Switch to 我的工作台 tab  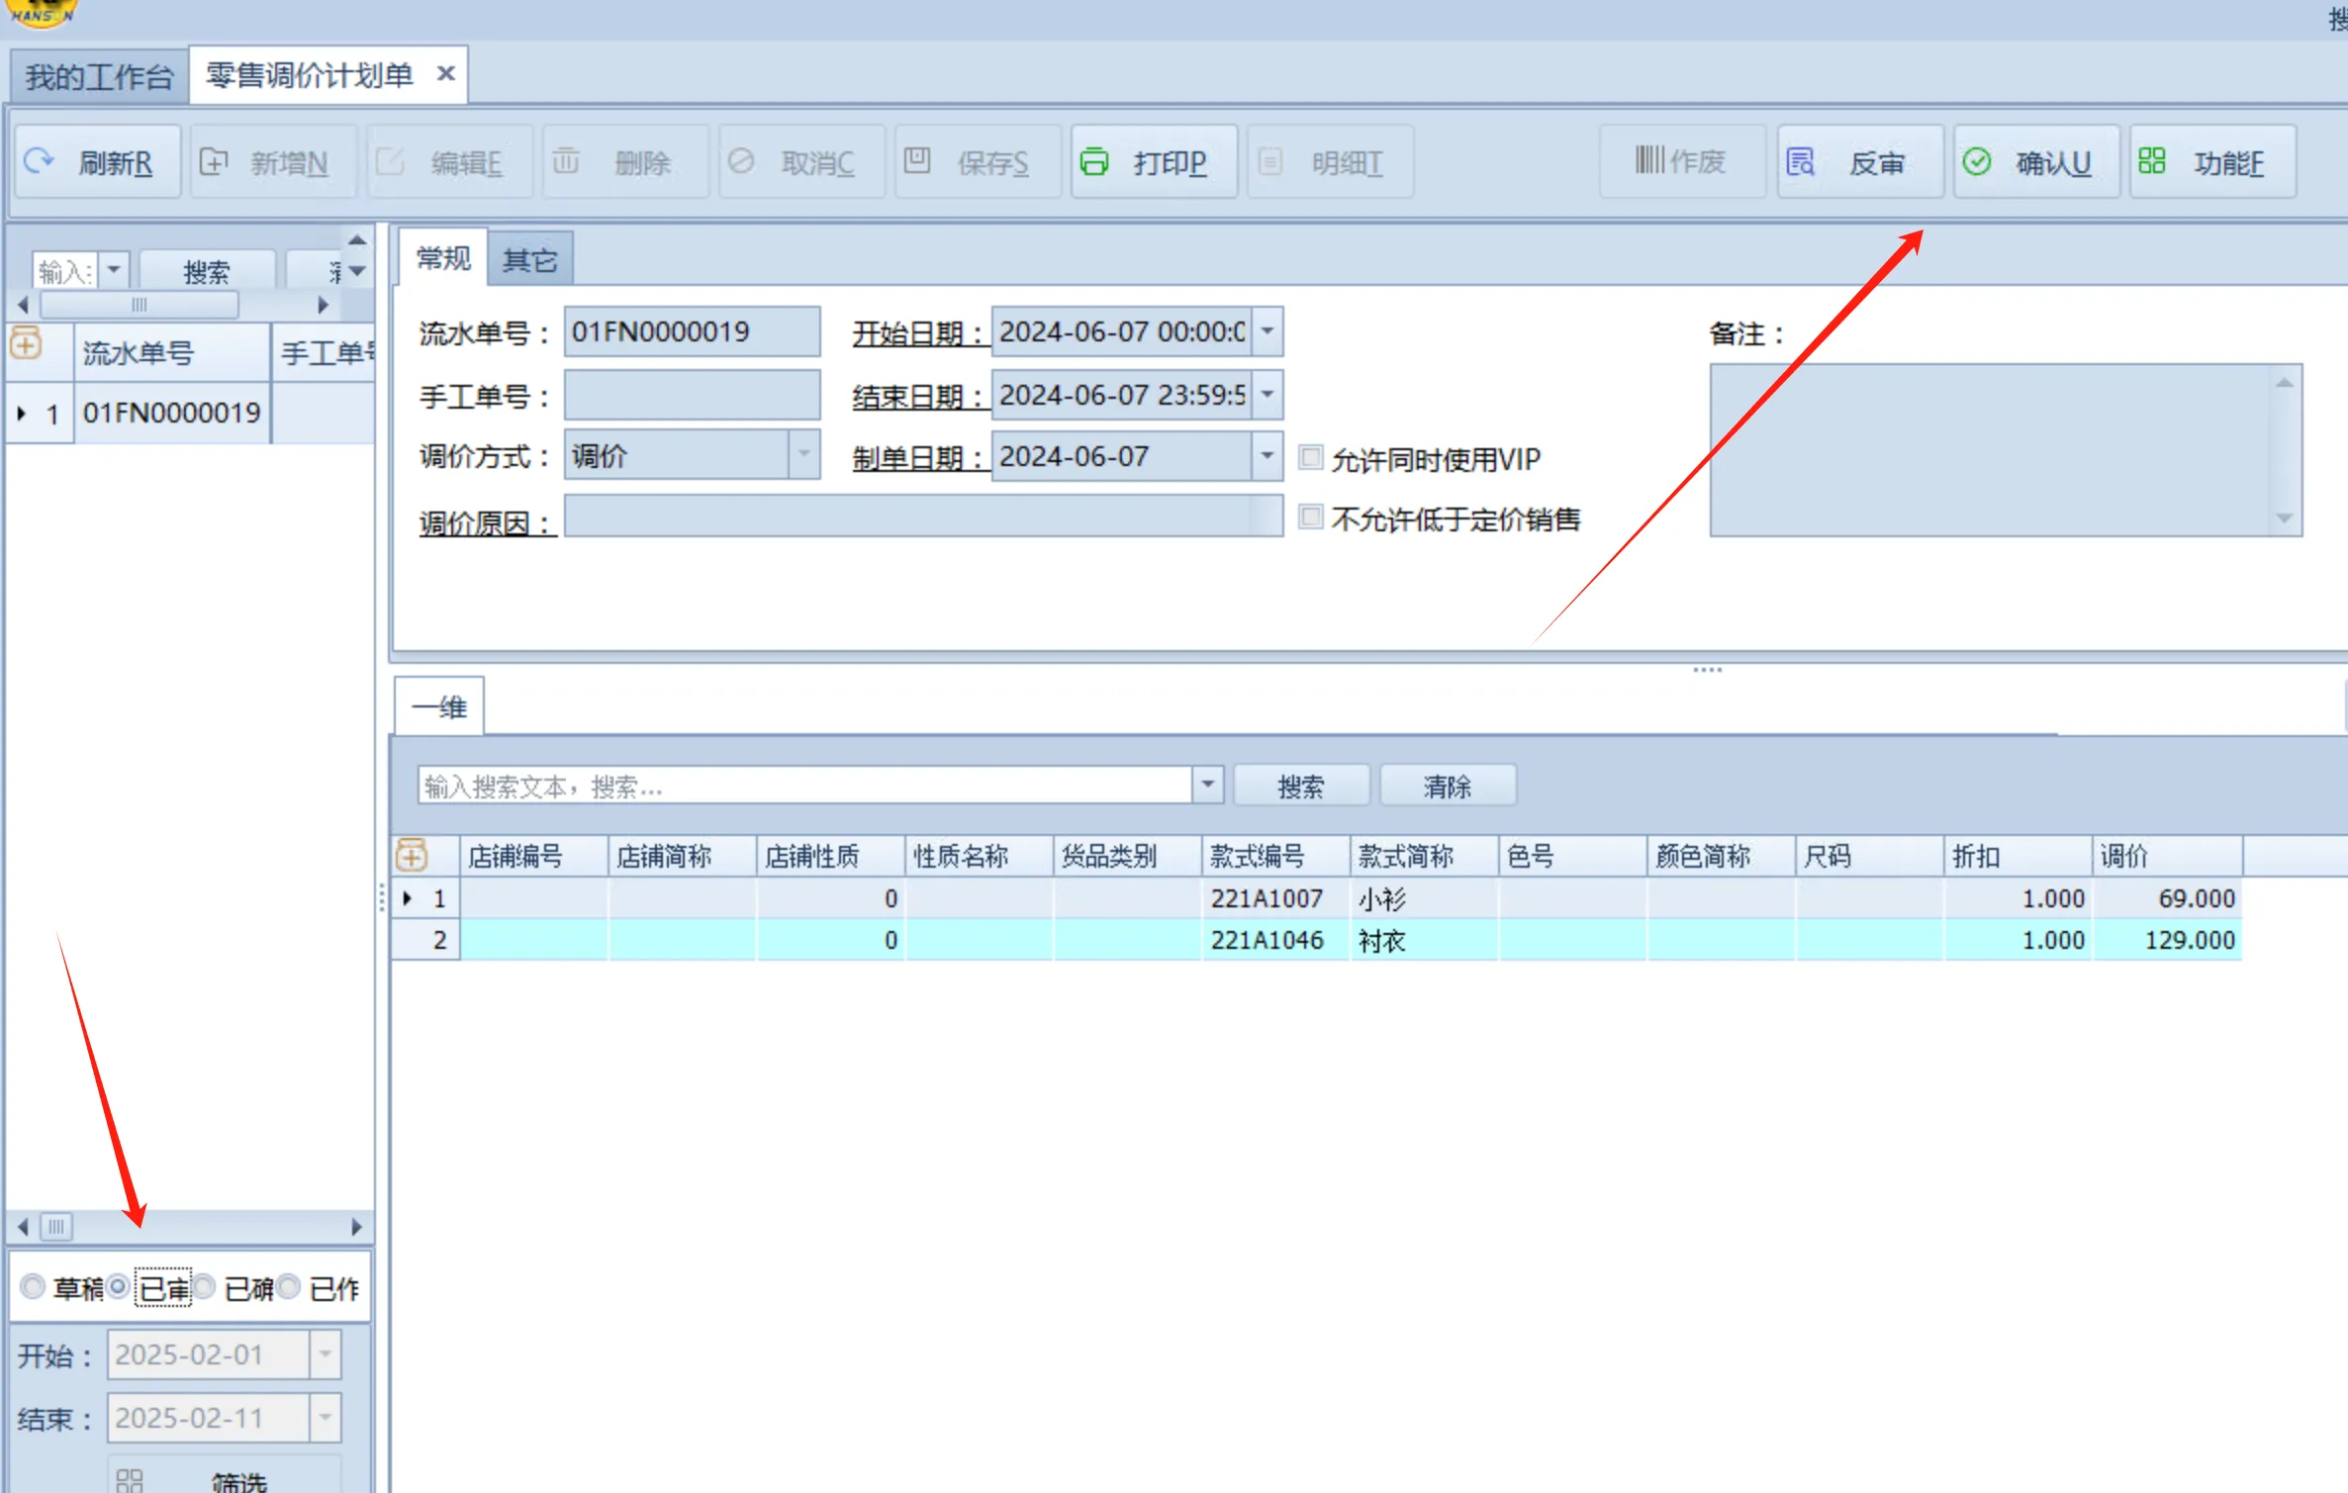(x=99, y=76)
